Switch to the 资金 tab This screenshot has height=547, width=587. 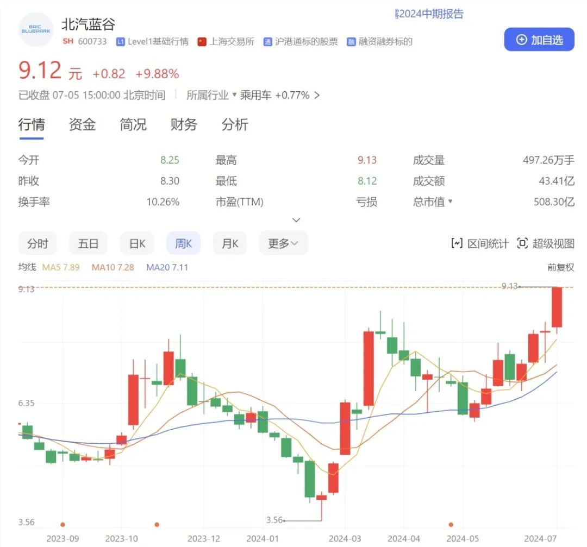pos(83,124)
